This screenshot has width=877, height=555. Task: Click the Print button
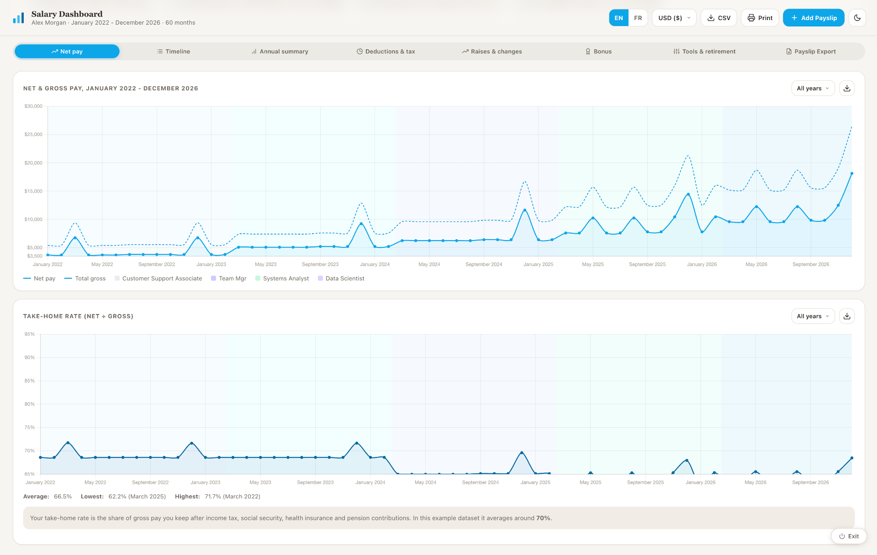[x=760, y=18]
